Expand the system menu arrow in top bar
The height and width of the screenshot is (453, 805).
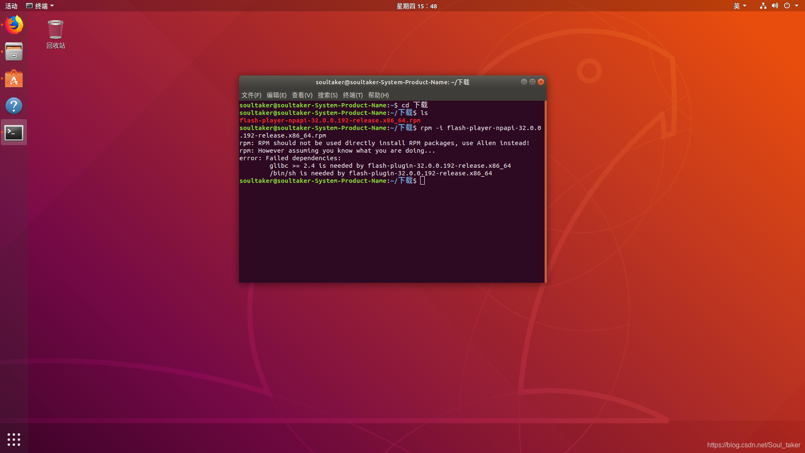tap(797, 6)
